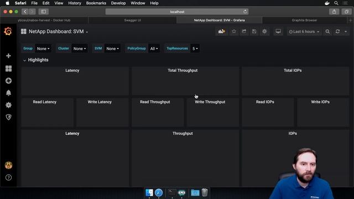This screenshot has height=199, width=354.
Task: Click the Read Throughput panel title
Action: 155,102
